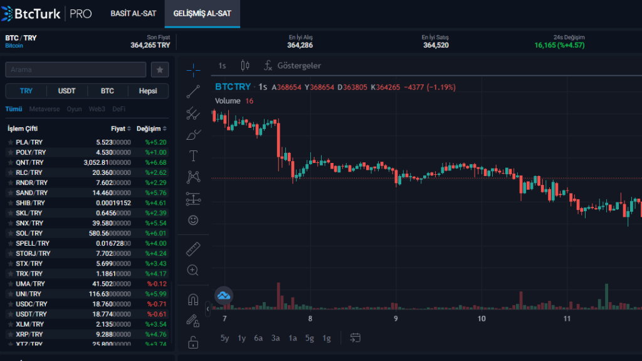Set chart range to 3a

pos(276,338)
